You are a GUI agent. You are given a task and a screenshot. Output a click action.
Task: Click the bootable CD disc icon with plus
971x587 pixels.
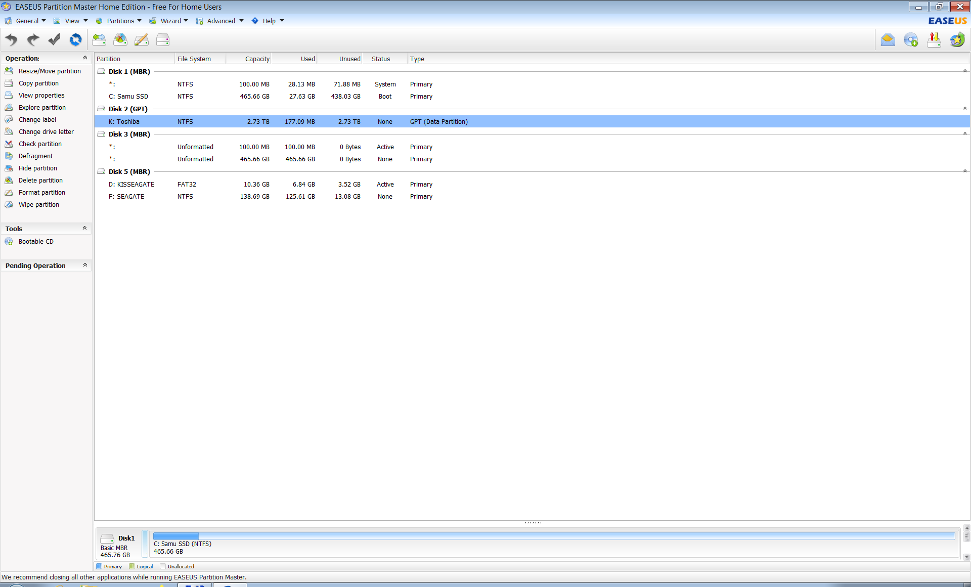pos(911,39)
